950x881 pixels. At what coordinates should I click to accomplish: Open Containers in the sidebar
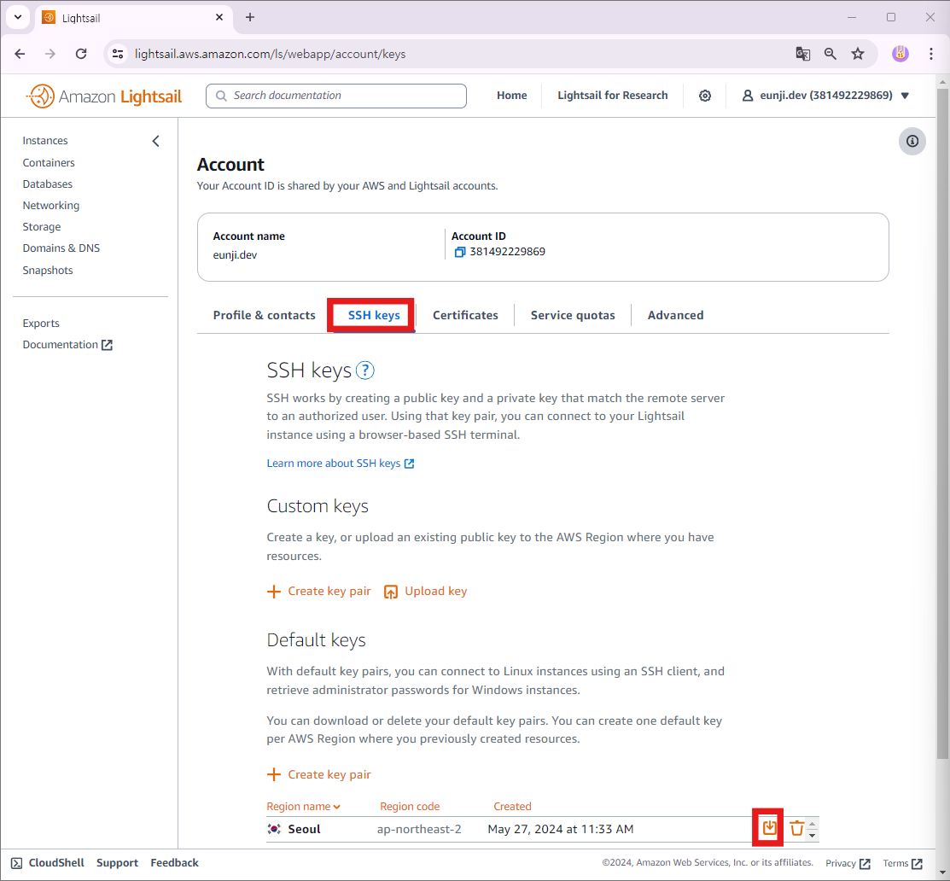(x=49, y=162)
